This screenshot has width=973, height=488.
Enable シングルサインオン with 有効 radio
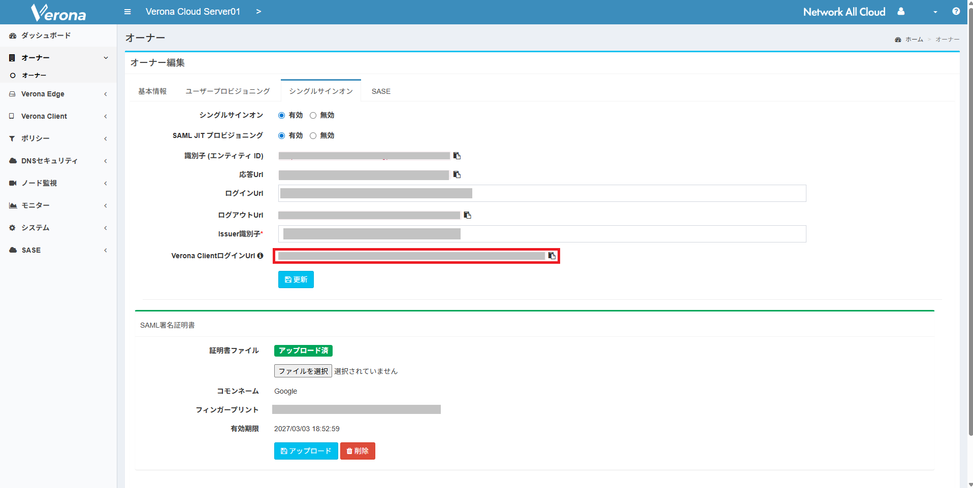click(281, 116)
